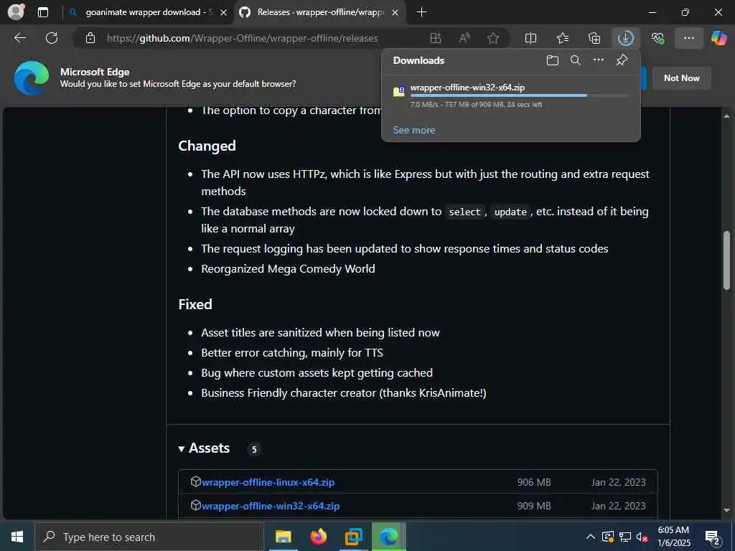Open Browser essentials heart icon
Viewport: 735px width, 551px height.
coord(657,39)
